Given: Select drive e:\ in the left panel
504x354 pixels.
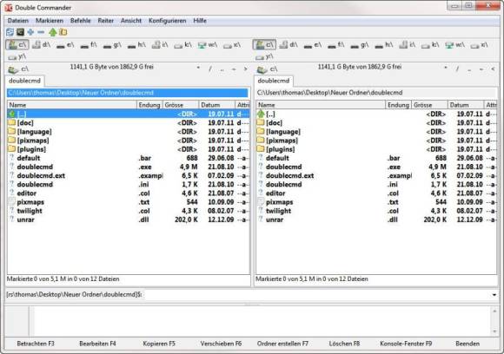Looking at the screenshot, I should coord(65,45).
